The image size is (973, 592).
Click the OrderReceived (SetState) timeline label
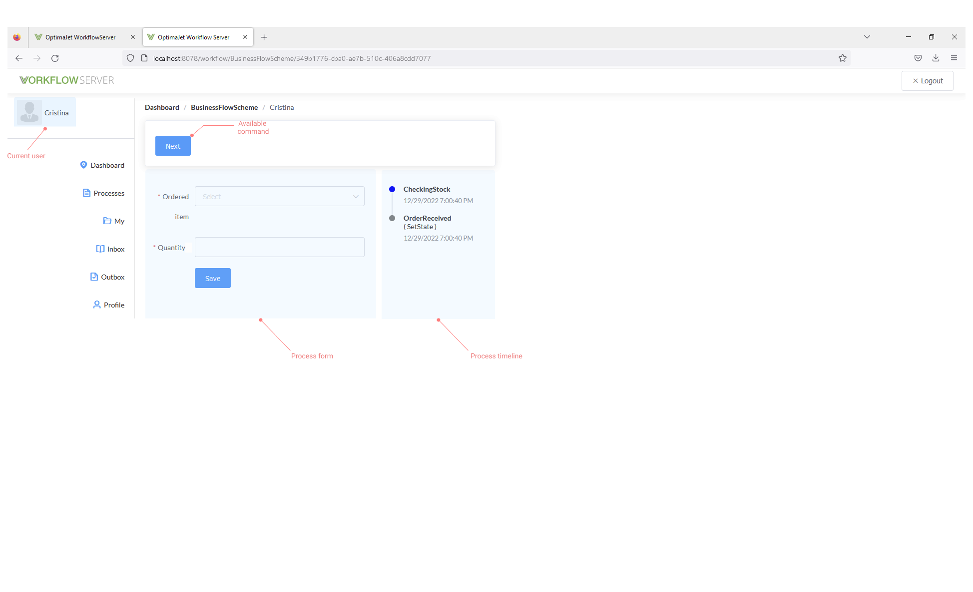427,222
